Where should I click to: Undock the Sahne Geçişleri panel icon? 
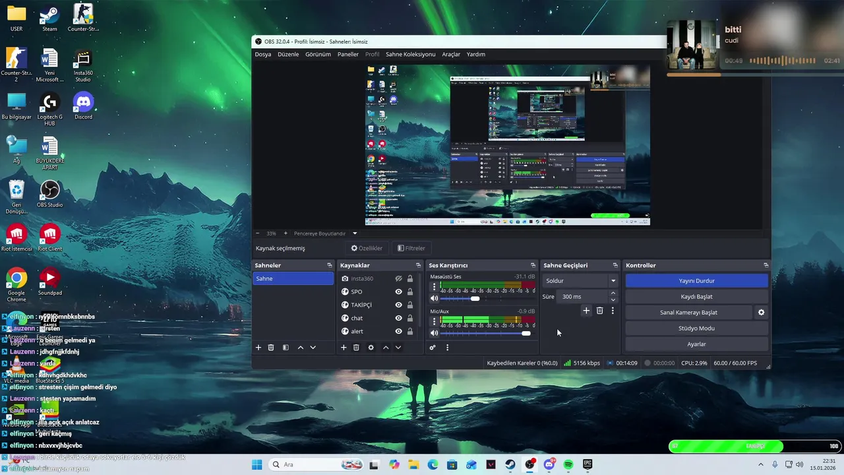[615, 265]
